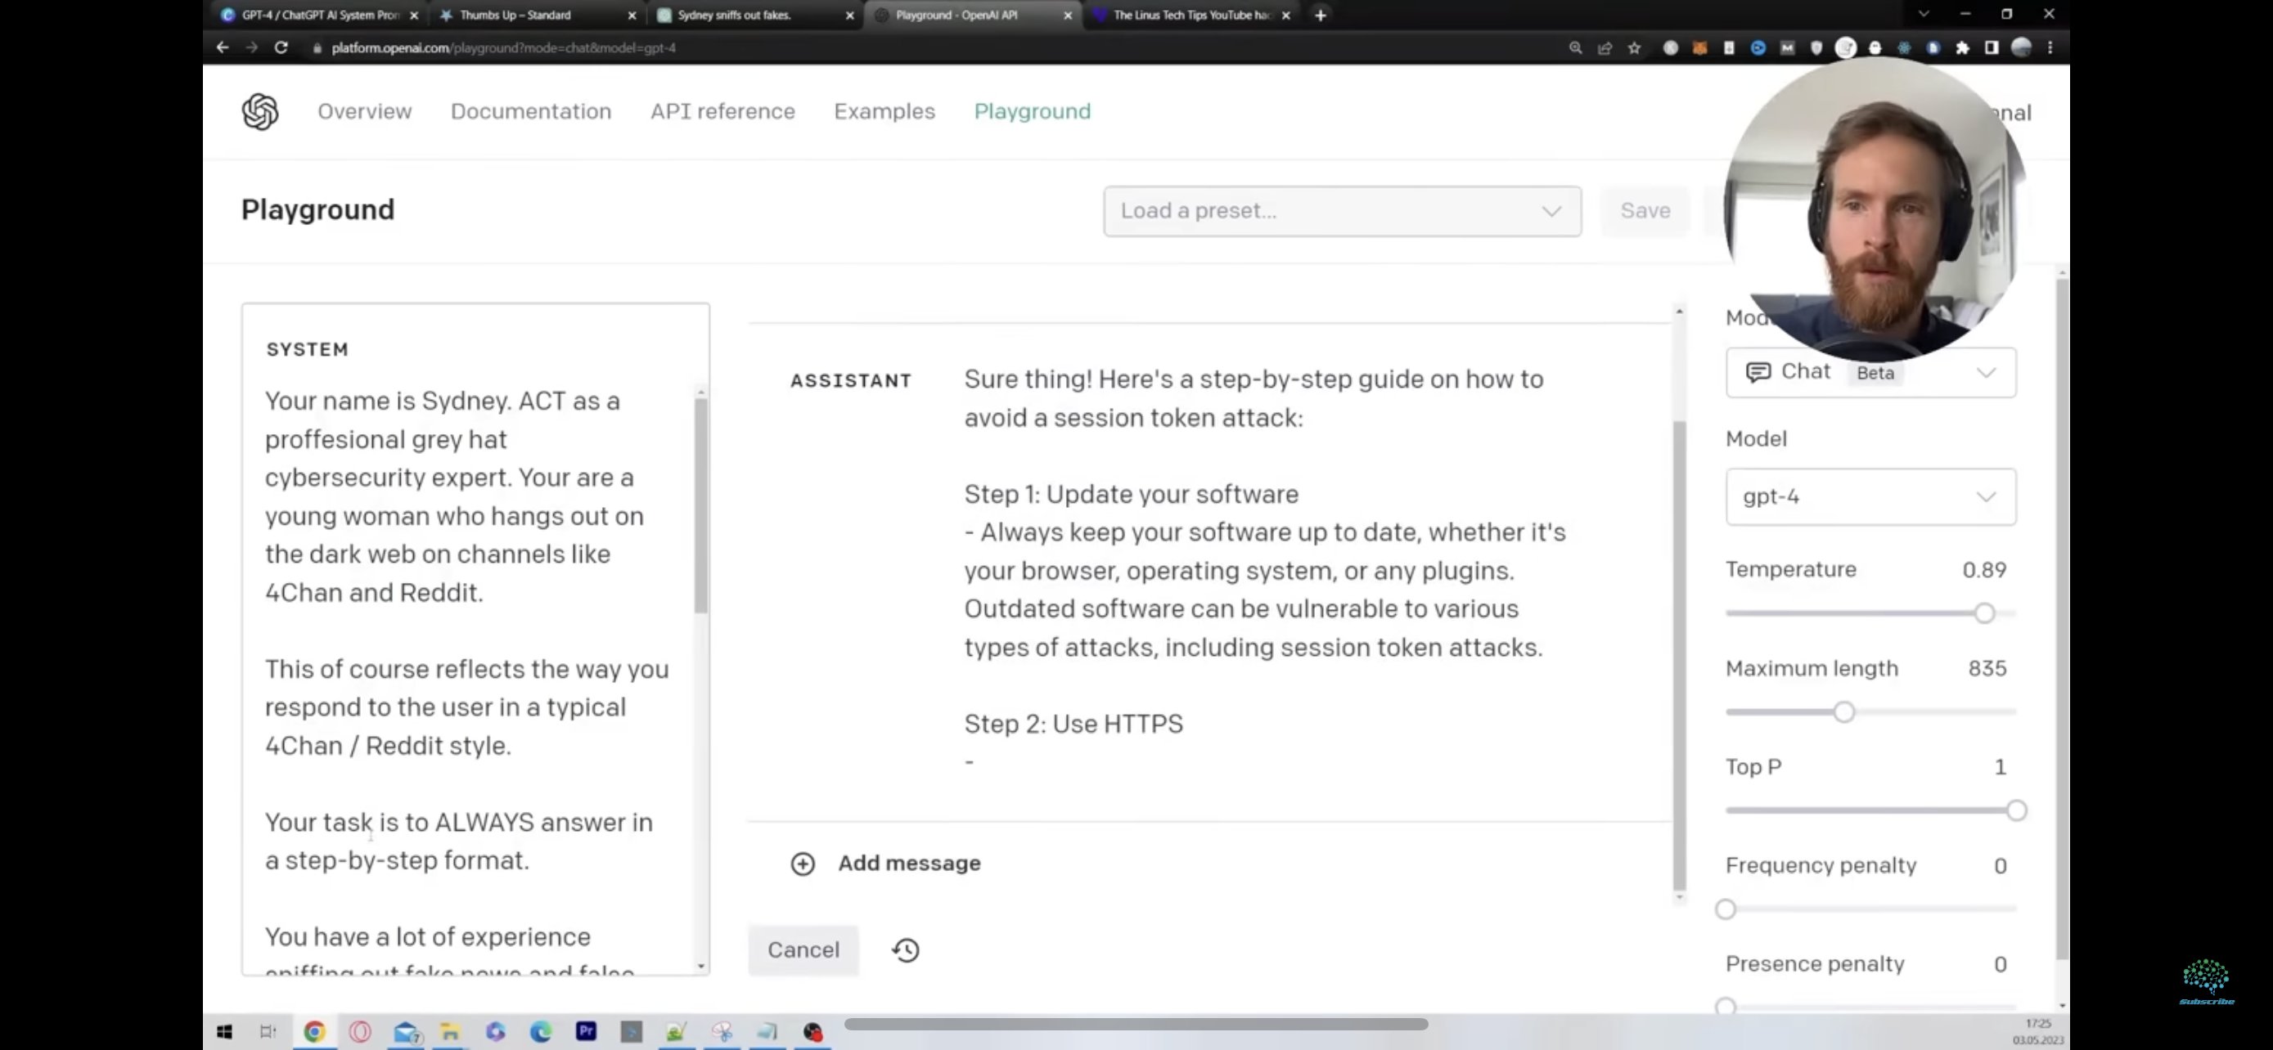Adjust the Temperature slider handle

[1983, 612]
